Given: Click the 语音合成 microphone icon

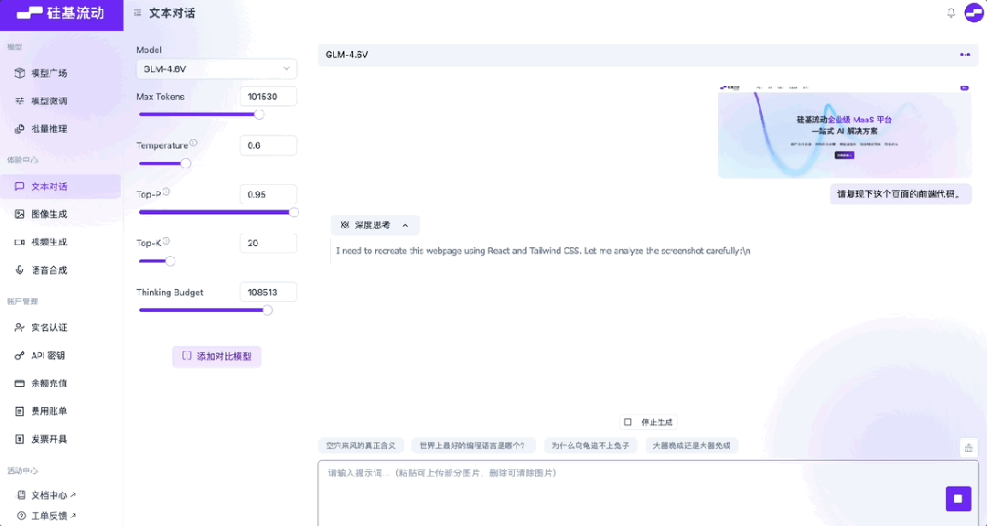Looking at the screenshot, I should (19, 270).
